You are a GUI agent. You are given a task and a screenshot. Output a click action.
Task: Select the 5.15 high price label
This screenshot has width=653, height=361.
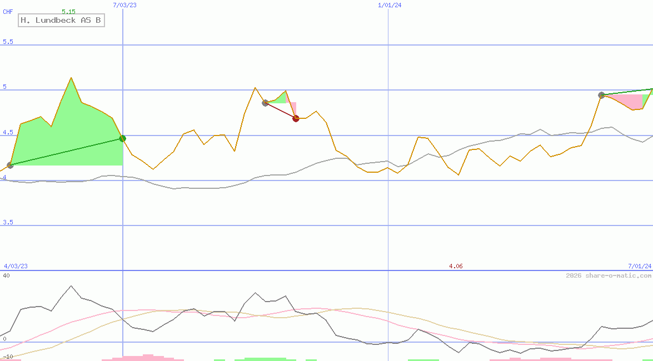[x=68, y=11]
